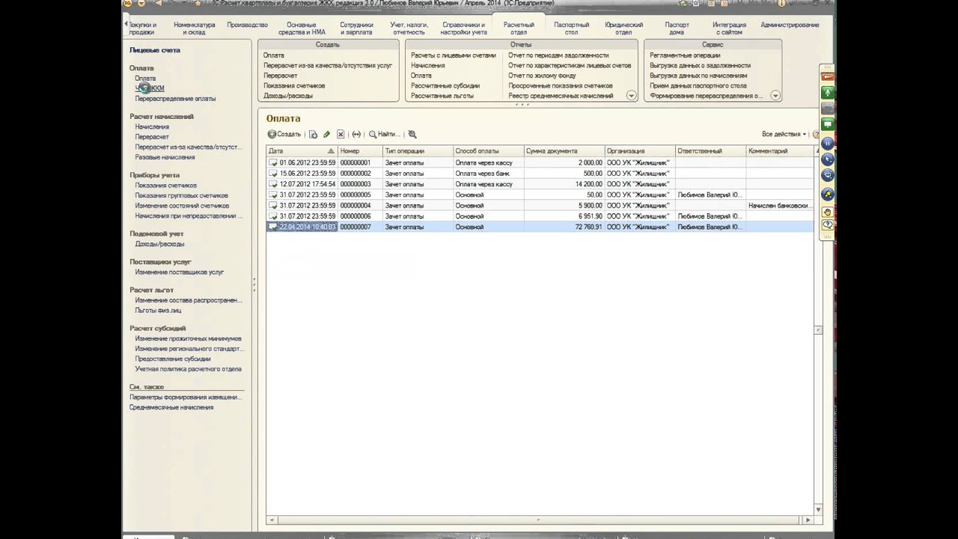The image size is (958, 539).
Task: Click document icon of row 000000002
Action: 274,173
